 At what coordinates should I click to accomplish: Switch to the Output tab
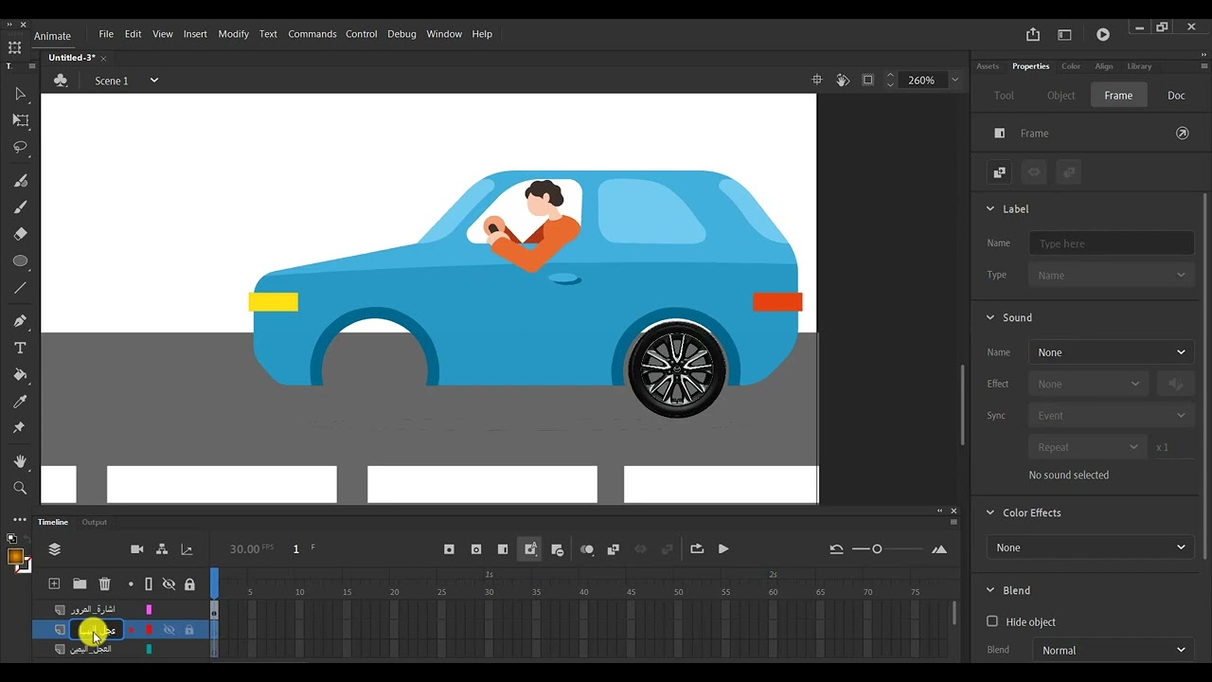pyautogui.click(x=94, y=522)
